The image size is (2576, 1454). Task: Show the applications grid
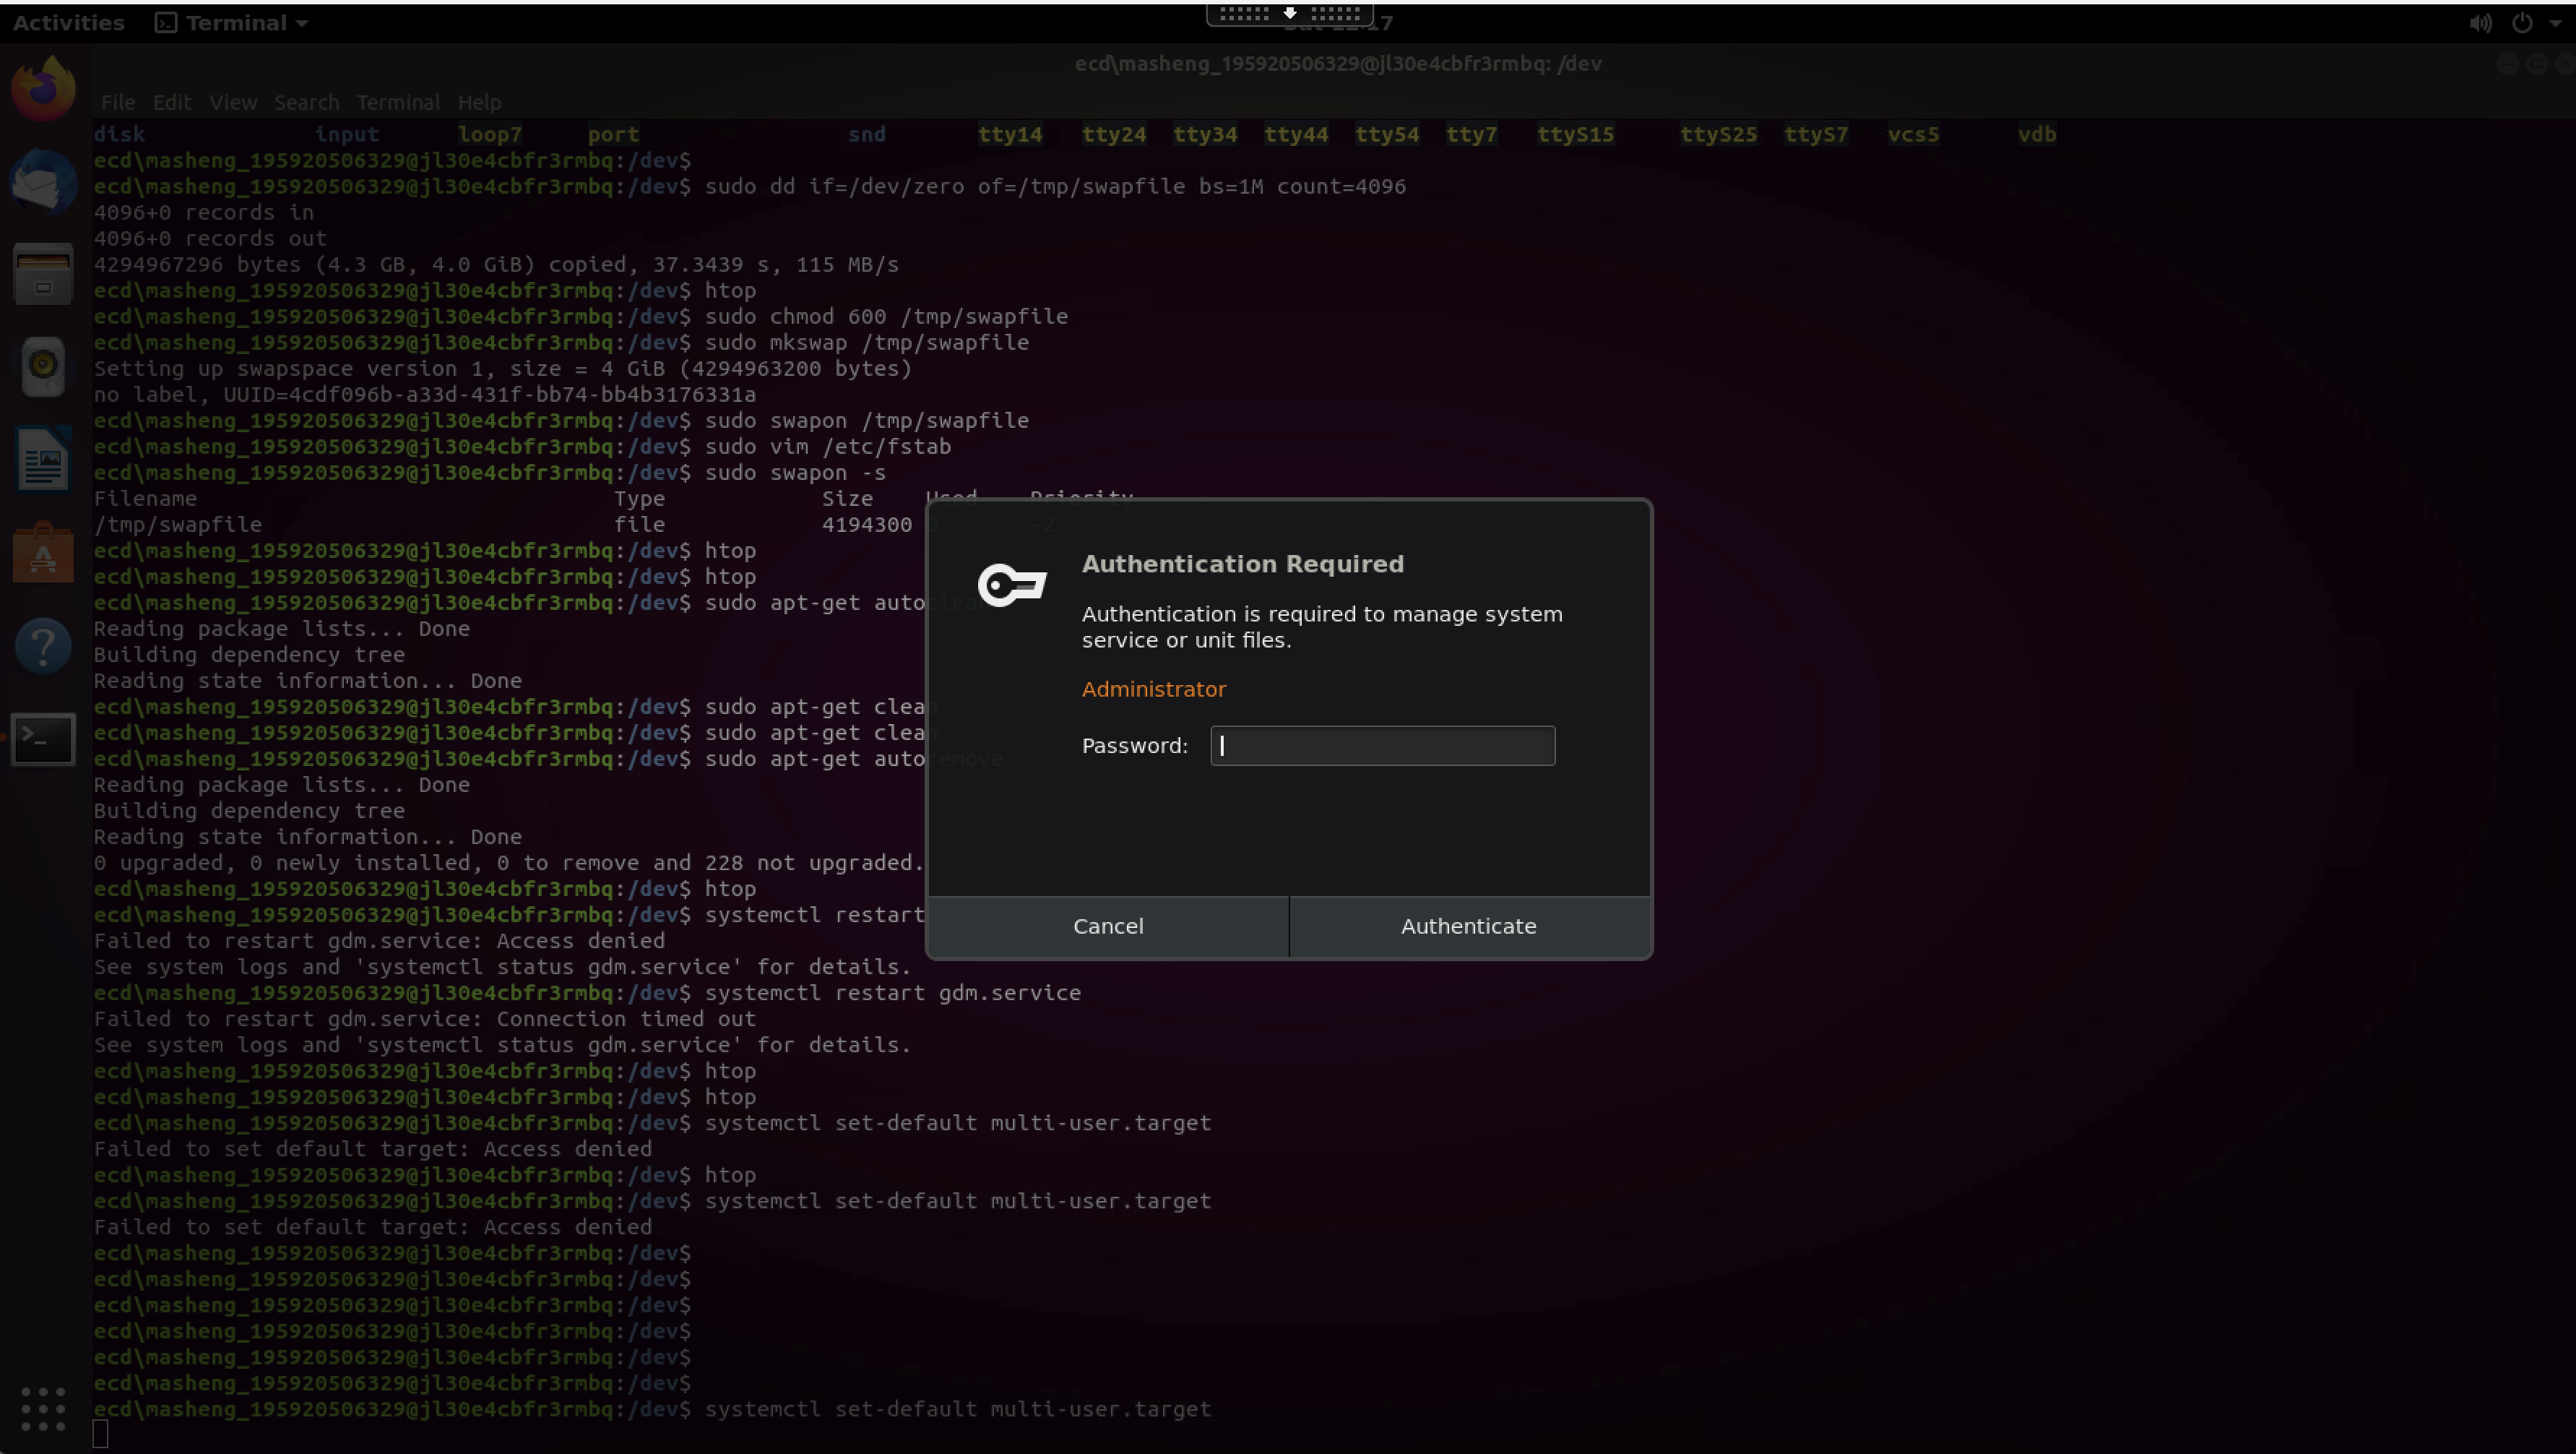pyautogui.click(x=43, y=1409)
